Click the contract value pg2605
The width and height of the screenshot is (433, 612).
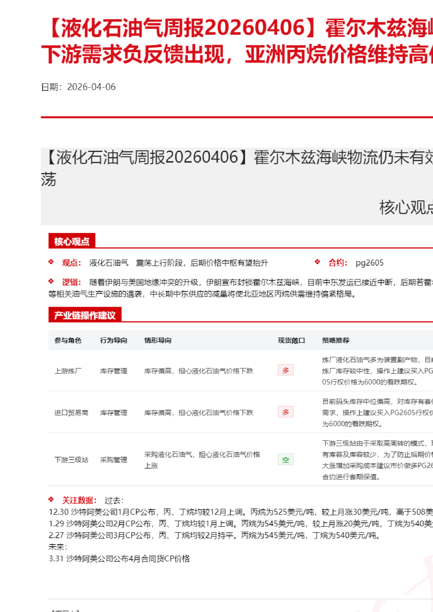[370, 263]
